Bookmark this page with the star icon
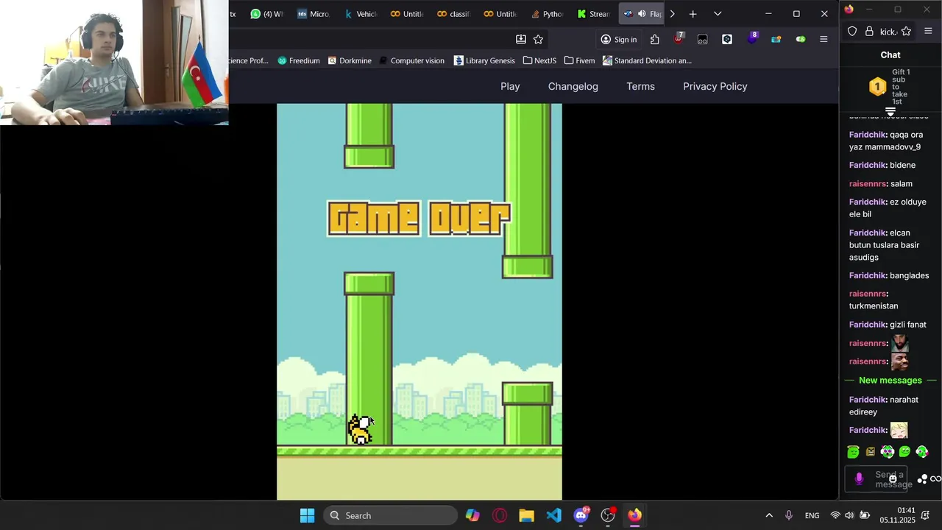The width and height of the screenshot is (942, 530). point(538,39)
